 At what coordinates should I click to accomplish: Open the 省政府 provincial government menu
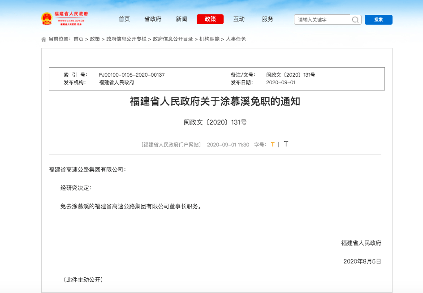(152, 19)
